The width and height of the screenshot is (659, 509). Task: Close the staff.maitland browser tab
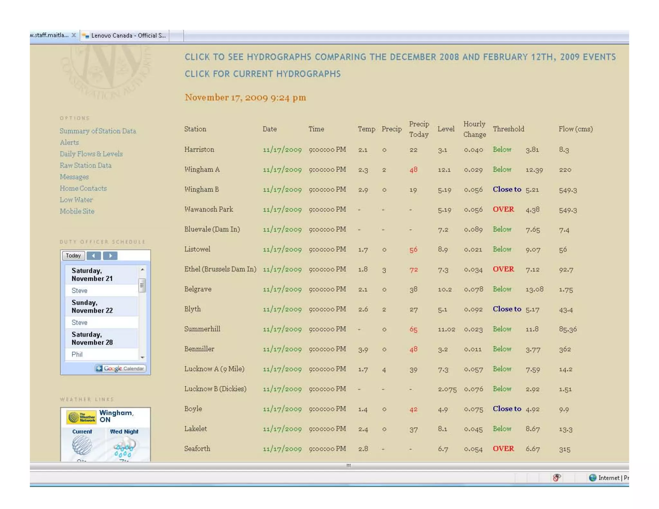click(x=74, y=35)
